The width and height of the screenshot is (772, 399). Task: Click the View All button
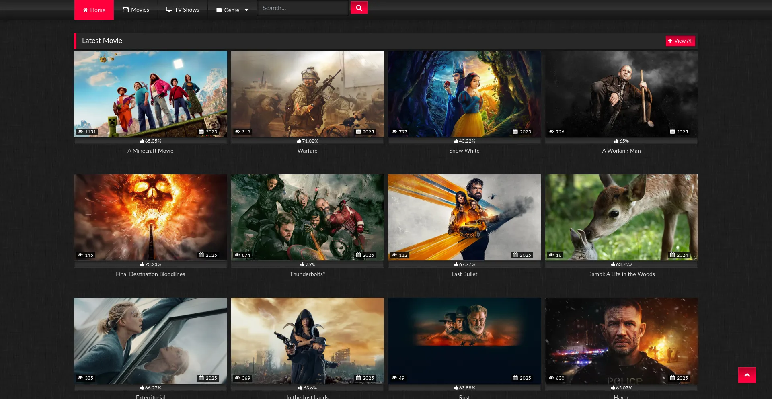680,41
